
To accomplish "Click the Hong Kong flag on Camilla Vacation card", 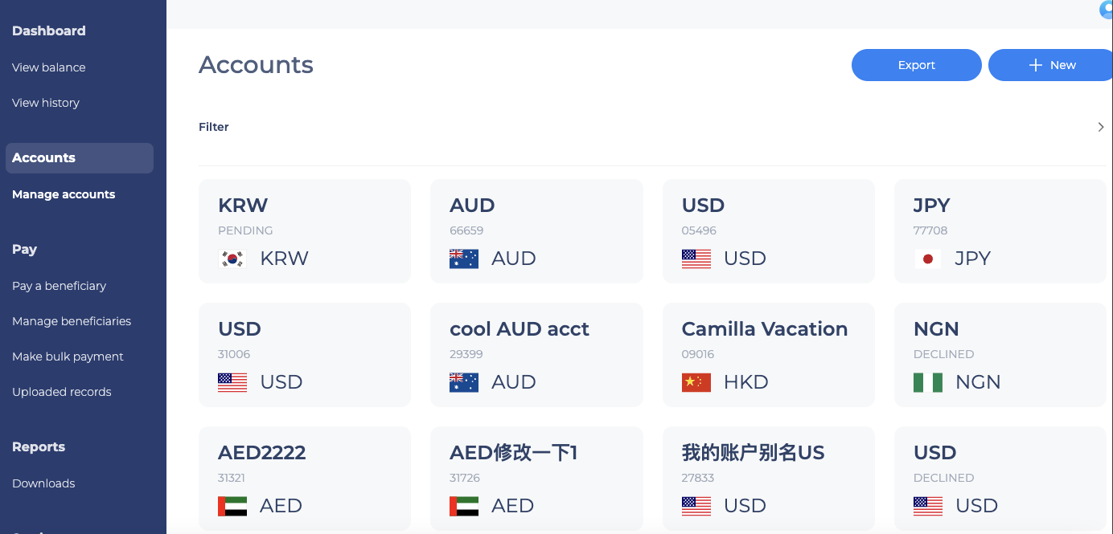I will (x=696, y=382).
